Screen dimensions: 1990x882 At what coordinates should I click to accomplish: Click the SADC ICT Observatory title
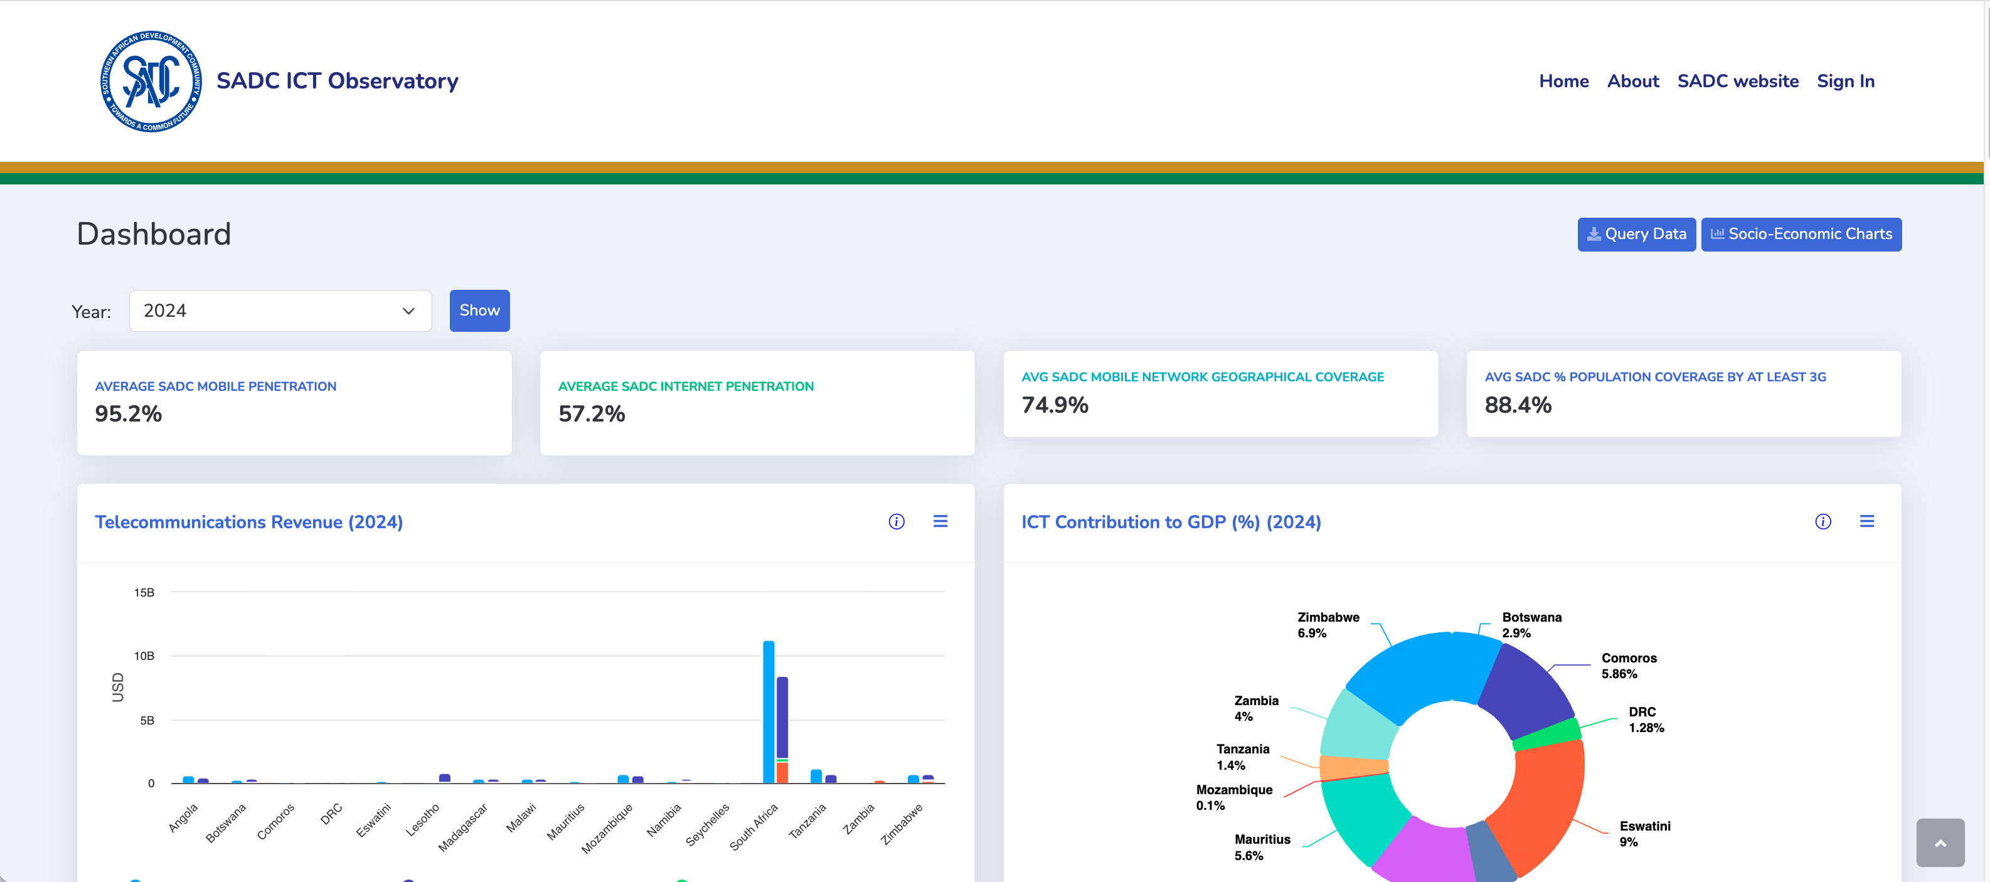pyautogui.click(x=337, y=81)
